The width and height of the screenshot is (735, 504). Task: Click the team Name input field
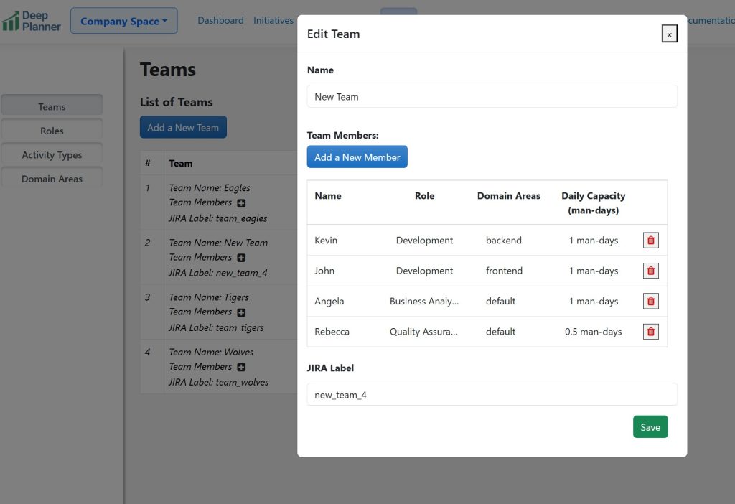click(492, 97)
